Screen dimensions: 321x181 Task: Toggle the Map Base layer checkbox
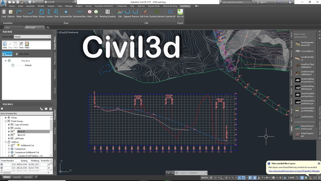tap(9, 61)
